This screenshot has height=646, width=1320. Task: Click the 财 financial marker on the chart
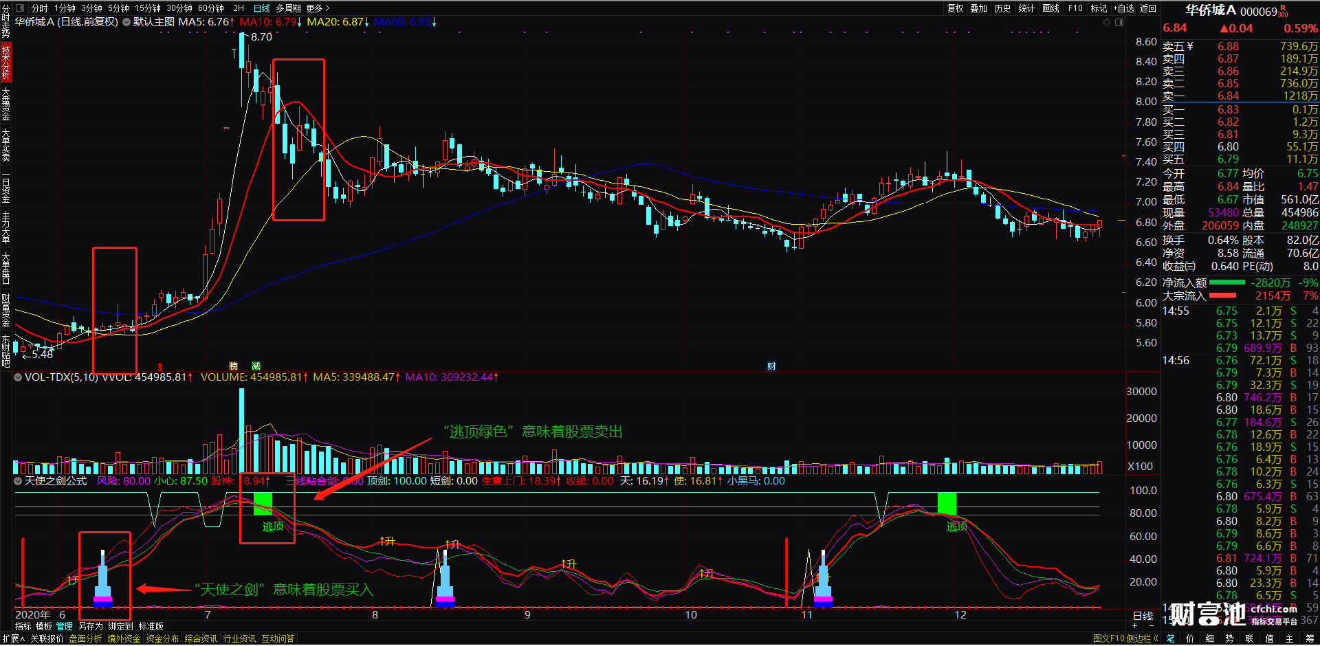coord(771,366)
